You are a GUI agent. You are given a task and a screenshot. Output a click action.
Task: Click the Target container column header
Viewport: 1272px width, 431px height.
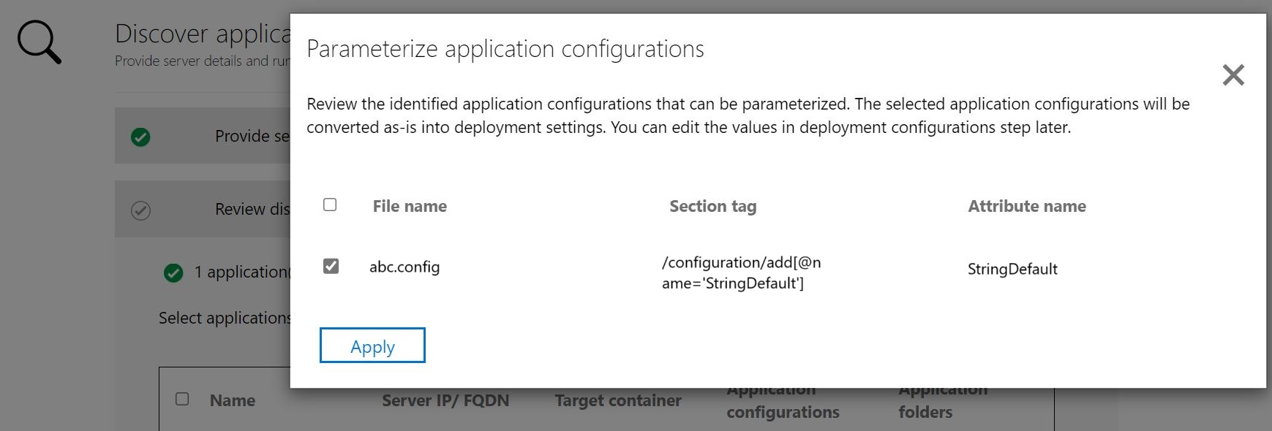[617, 400]
